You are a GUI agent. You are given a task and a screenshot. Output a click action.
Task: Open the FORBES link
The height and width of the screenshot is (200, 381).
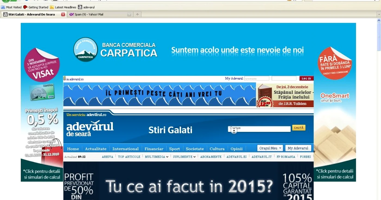point(305,157)
